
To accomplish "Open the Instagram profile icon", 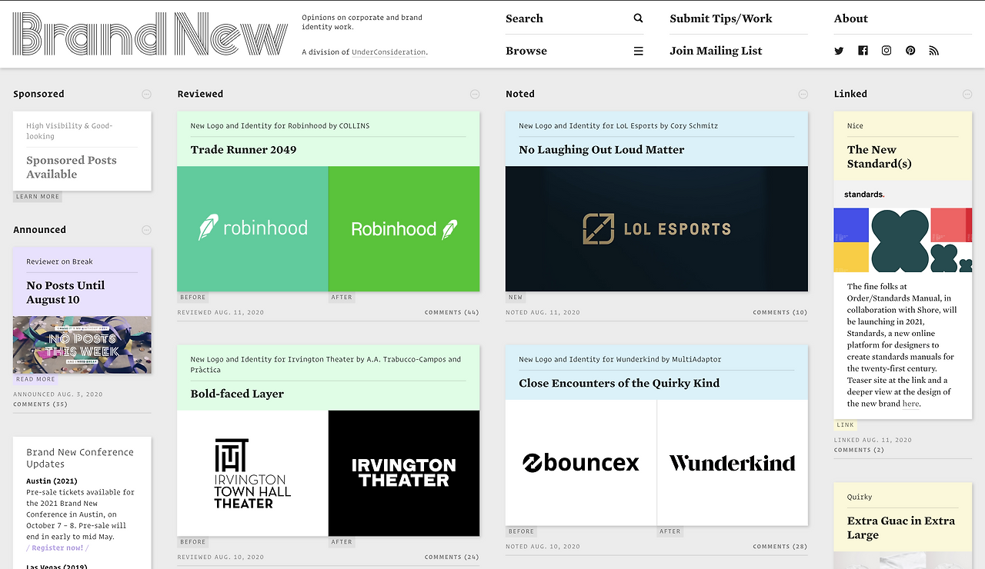I will point(886,51).
